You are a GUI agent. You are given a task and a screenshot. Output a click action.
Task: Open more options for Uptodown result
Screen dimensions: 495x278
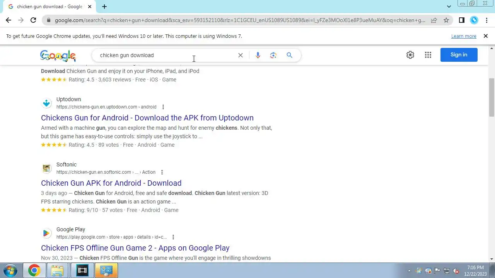coord(163,107)
